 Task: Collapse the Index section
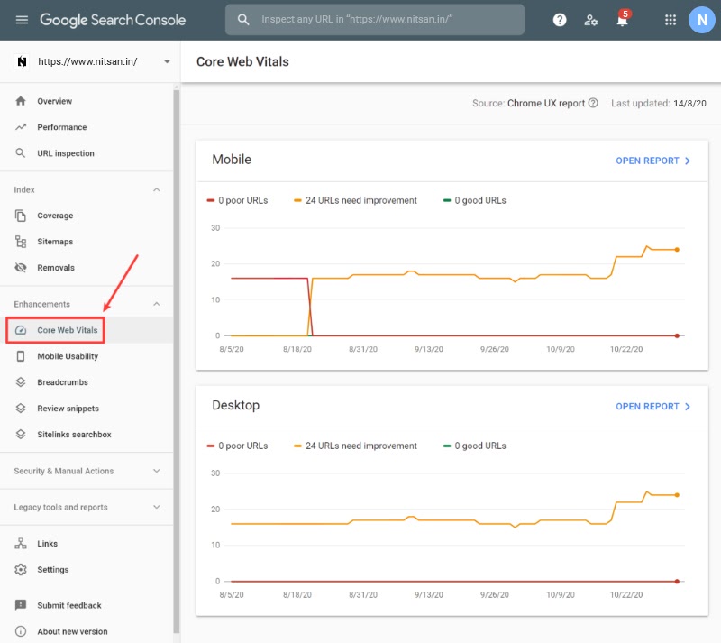(156, 189)
